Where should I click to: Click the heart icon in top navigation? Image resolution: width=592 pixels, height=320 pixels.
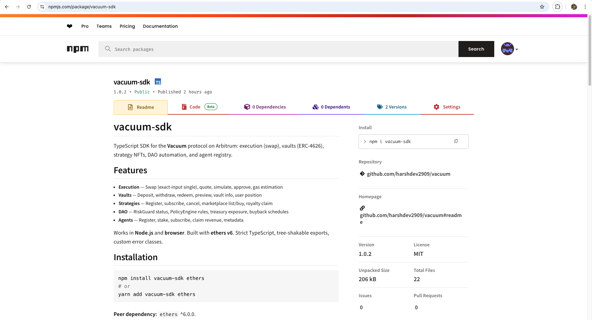69,26
